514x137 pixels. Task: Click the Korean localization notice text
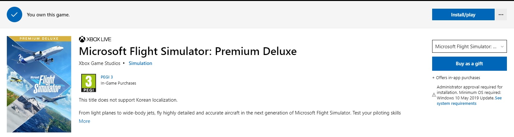[x=128, y=100]
